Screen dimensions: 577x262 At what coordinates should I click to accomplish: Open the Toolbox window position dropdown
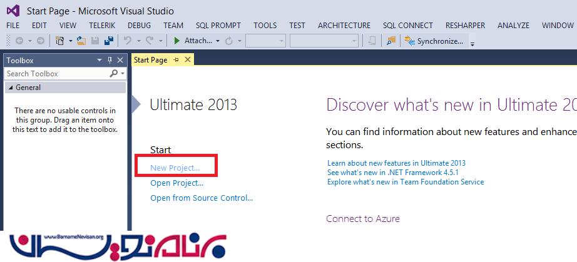[x=99, y=60]
